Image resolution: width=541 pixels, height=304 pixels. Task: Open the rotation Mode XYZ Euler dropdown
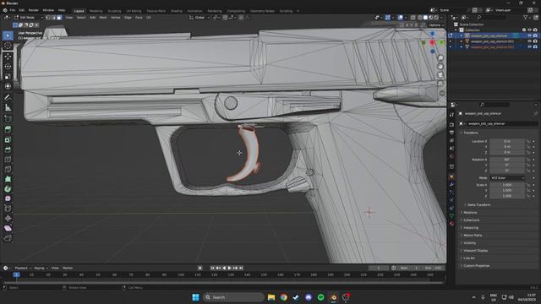point(507,178)
